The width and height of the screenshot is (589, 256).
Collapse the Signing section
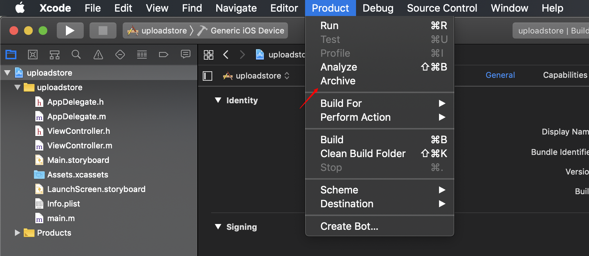click(218, 227)
